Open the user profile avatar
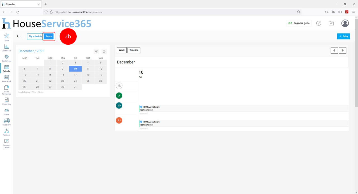The height and width of the screenshot is (194, 358). click(345, 23)
